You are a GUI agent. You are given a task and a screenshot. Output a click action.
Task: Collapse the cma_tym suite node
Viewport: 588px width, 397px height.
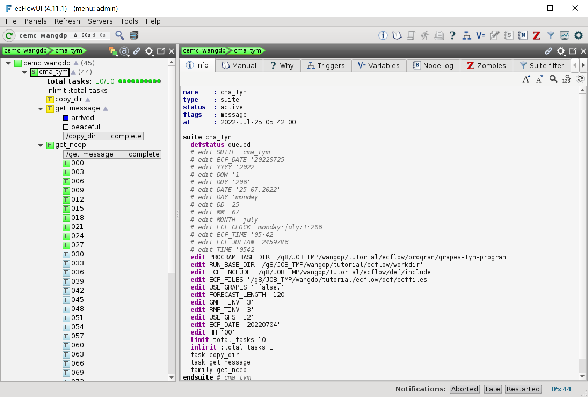click(24, 72)
